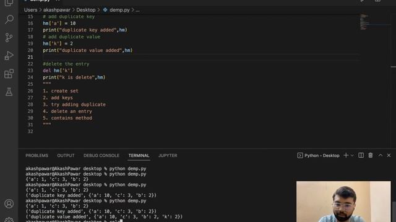Open the terminal launch profile dropdown arrow
Viewport: 396px width, 222px height.
tap(352, 155)
